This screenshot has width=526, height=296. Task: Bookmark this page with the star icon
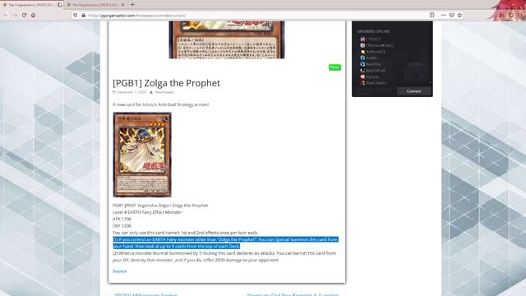click(459, 15)
